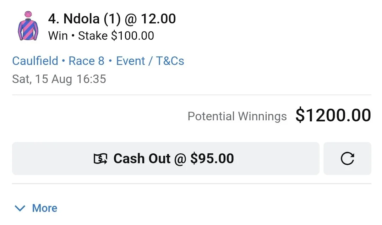The height and width of the screenshot is (225, 382).
Task: Click the pink-and-blue striped jockey silks icon
Action: click(28, 26)
